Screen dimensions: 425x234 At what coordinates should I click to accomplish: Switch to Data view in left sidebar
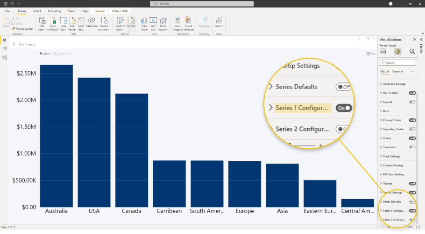(x=5, y=48)
